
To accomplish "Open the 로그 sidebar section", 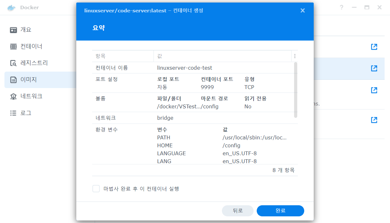I will (40, 113).
